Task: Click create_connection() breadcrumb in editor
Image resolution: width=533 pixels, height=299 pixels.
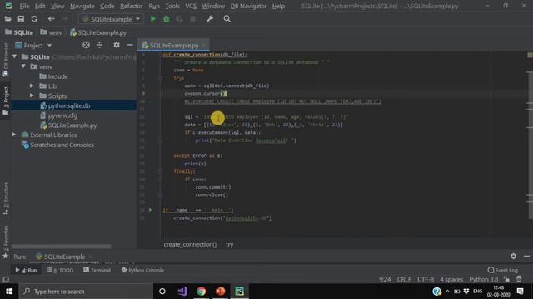Action: tap(190, 244)
